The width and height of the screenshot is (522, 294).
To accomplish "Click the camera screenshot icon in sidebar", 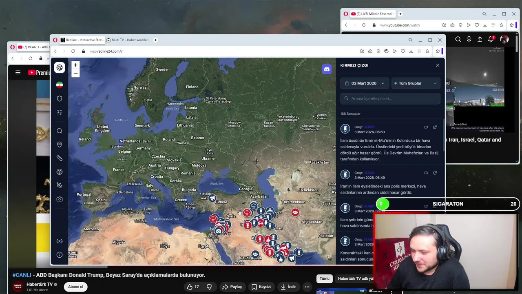I will pos(60,199).
